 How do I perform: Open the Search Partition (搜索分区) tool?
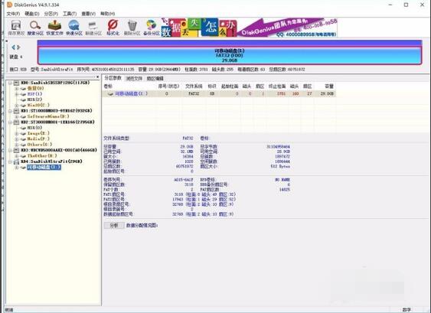pos(35,28)
